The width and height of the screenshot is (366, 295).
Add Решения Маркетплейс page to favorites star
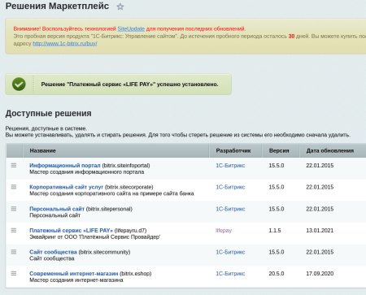(120, 7)
